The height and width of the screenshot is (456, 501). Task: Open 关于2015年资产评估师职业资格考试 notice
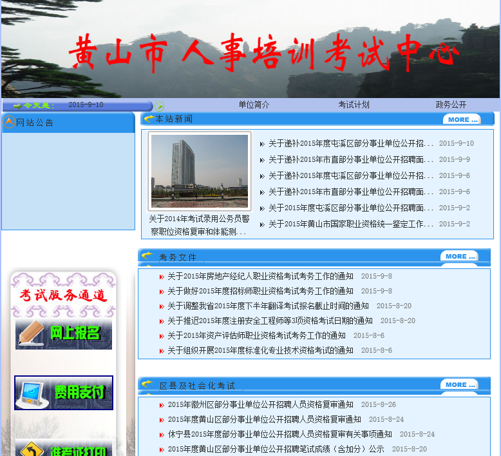256,335
